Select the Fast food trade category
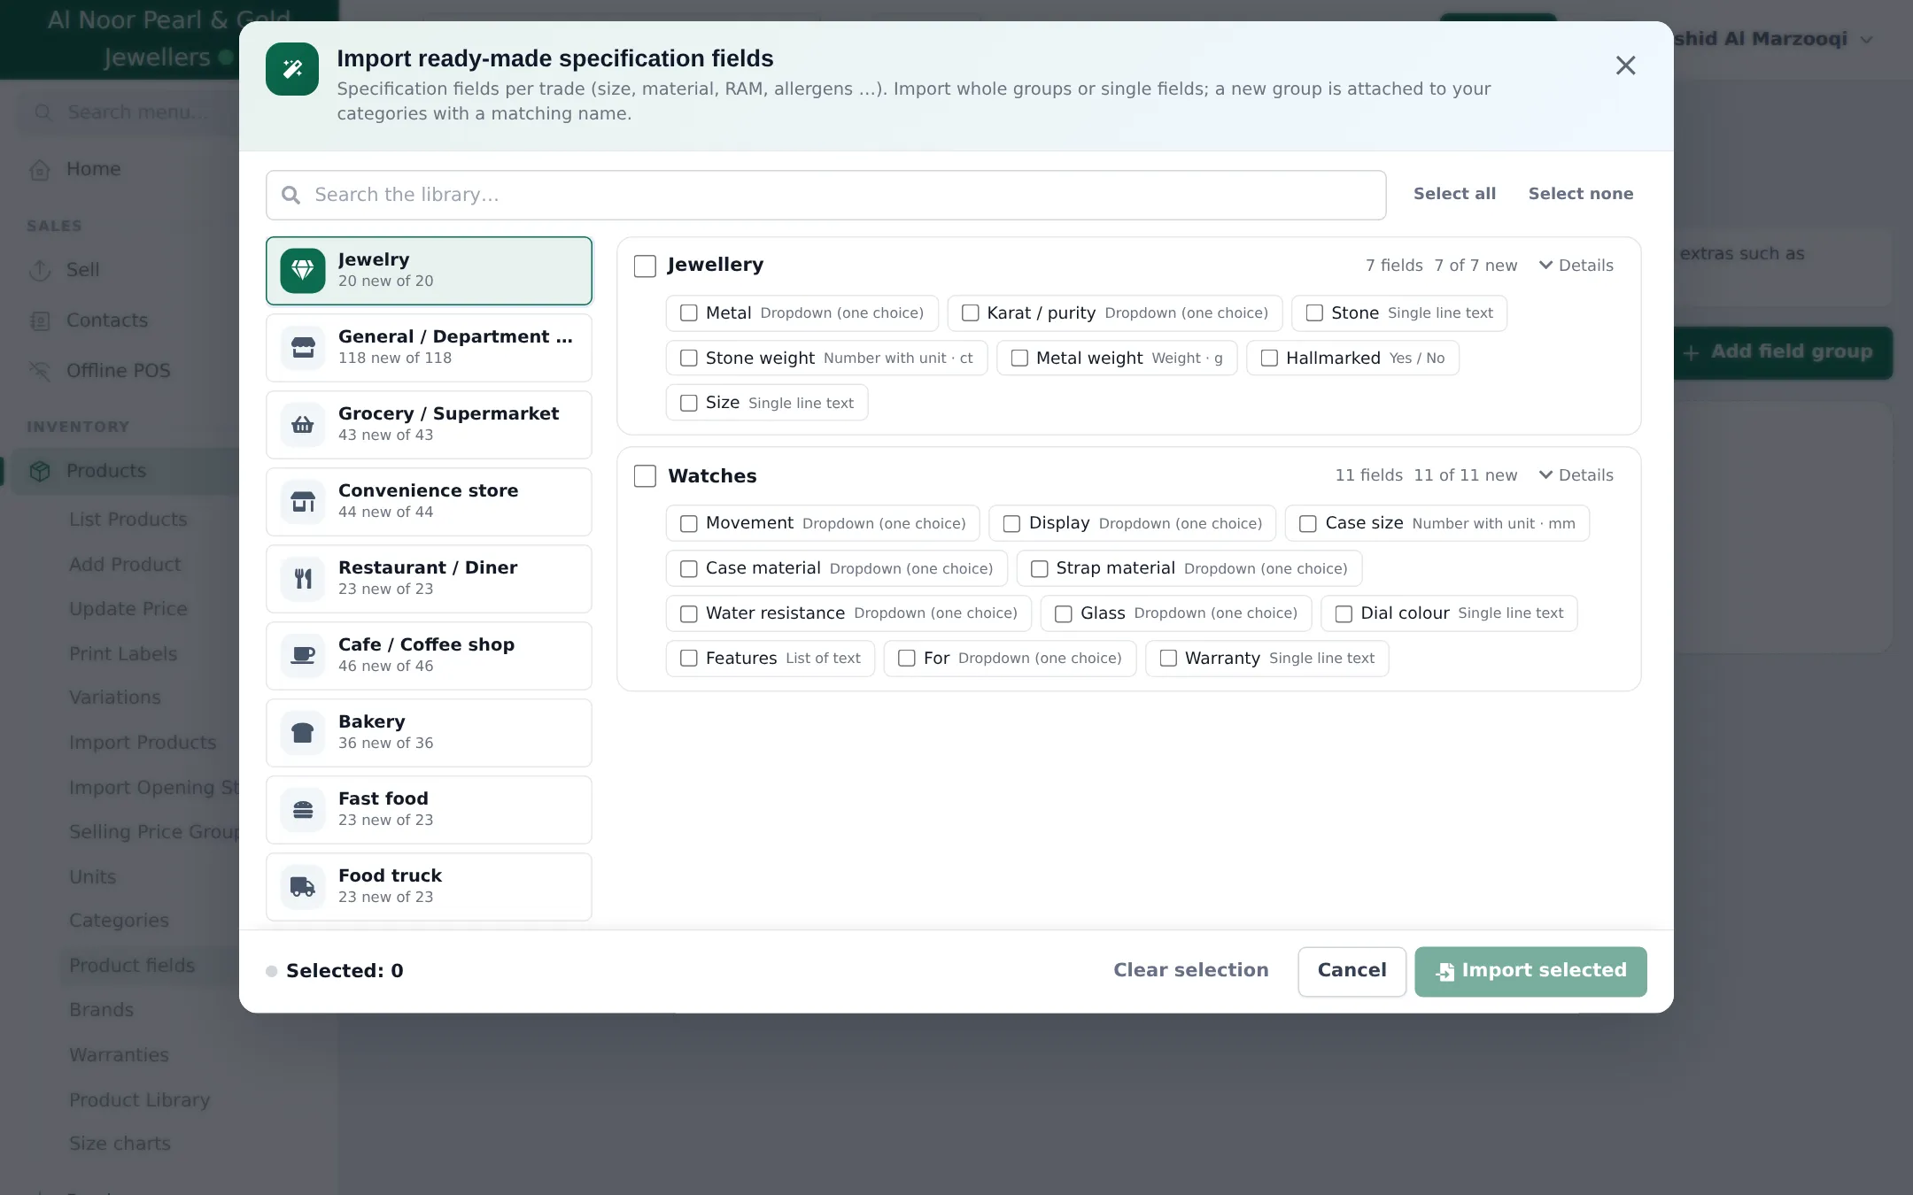 pyautogui.click(x=429, y=810)
